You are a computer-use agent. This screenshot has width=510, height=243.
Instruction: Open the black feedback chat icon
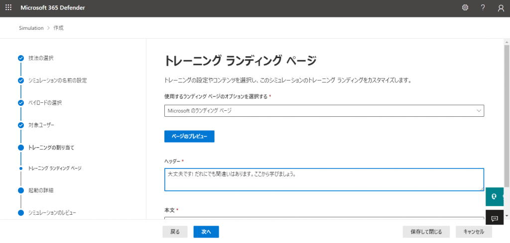click(495, 218)
